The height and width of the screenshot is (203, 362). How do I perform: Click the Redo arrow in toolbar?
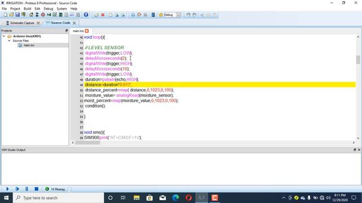(x=195, y=15)
